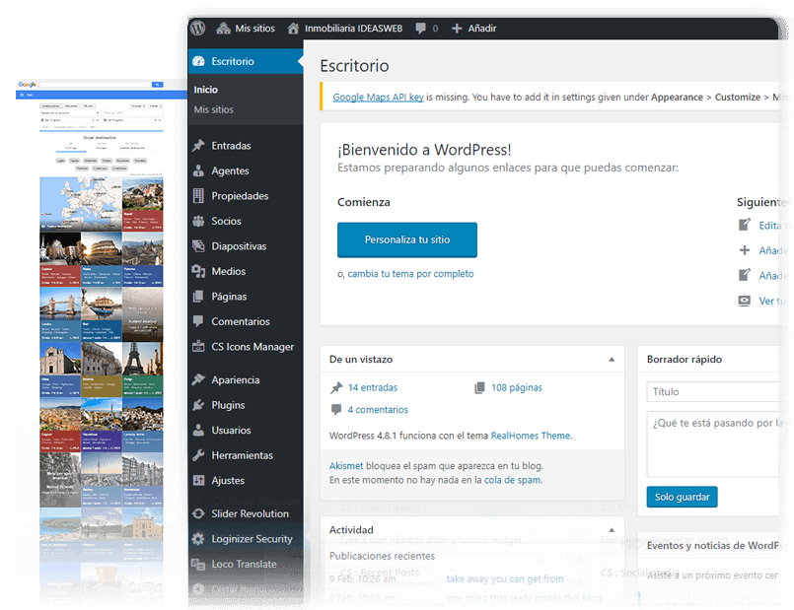Click the Páginas pages icon
Viewport: 794px width, 610px height.
click(198, 297)
